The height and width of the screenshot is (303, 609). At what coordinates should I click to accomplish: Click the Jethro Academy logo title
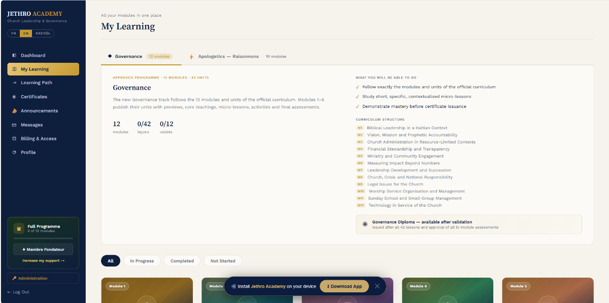pyautogui.click(x=35, y=14)
